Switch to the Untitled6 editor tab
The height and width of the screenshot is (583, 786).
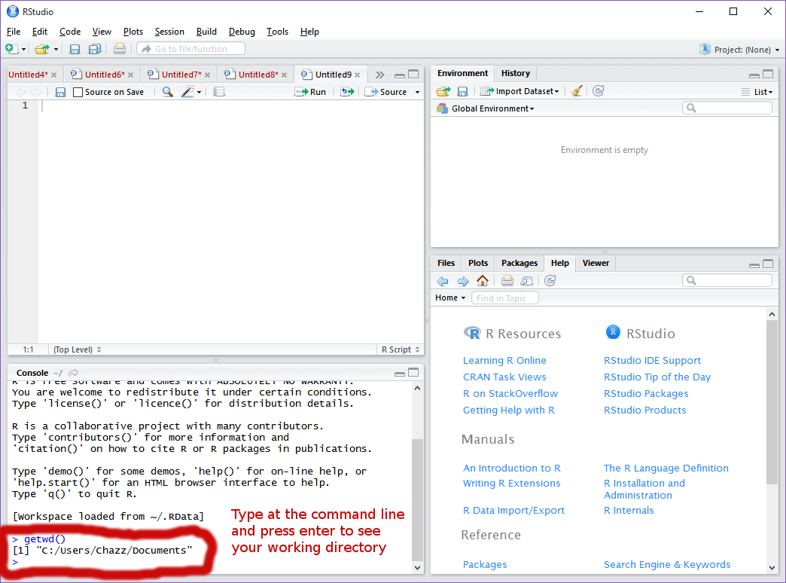pos(104,75)
